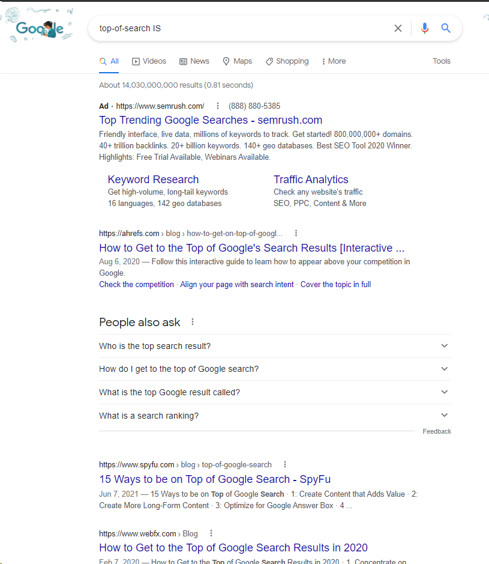Open the three-dot menu next to spyfu result
489x564 pixels.
[284, 464]
